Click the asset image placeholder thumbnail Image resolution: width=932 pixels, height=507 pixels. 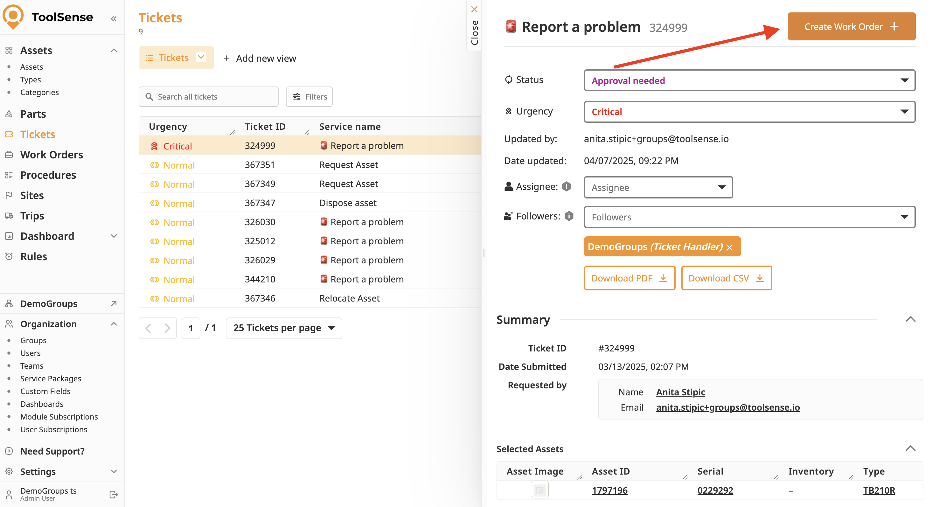pos(539,490)
